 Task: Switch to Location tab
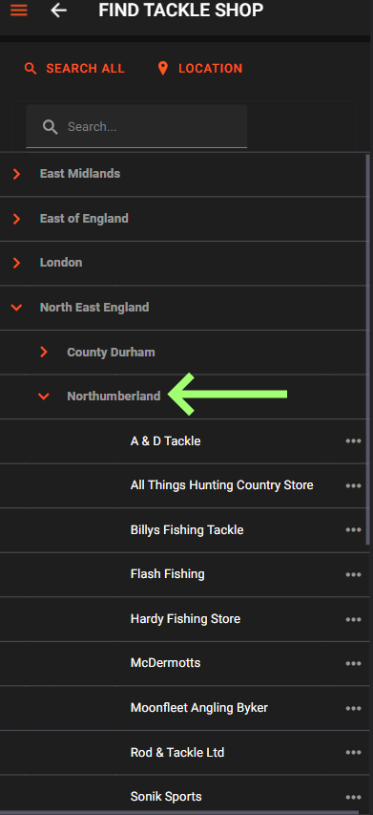click(199, 68)
